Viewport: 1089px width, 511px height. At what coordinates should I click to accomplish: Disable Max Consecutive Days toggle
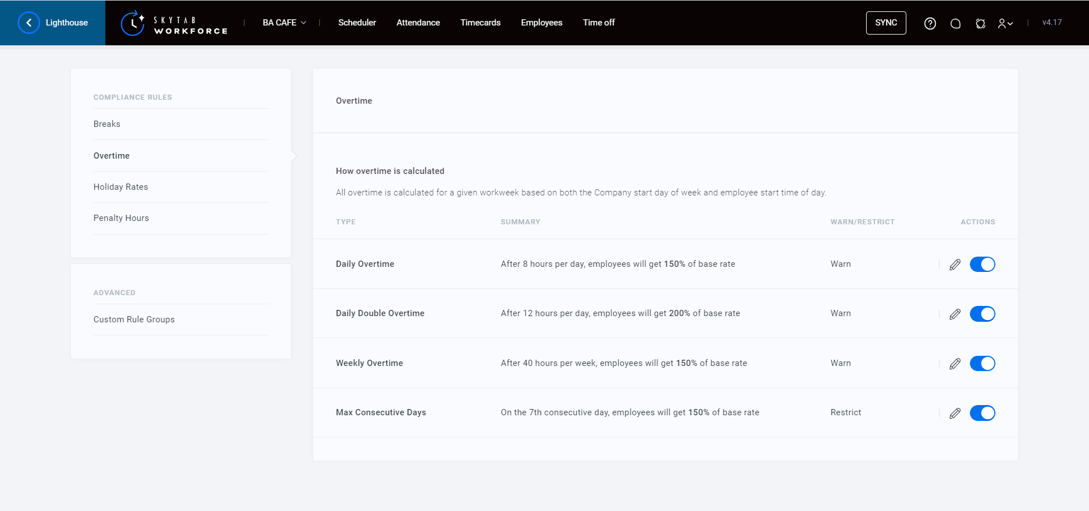(x=982, y=413)
